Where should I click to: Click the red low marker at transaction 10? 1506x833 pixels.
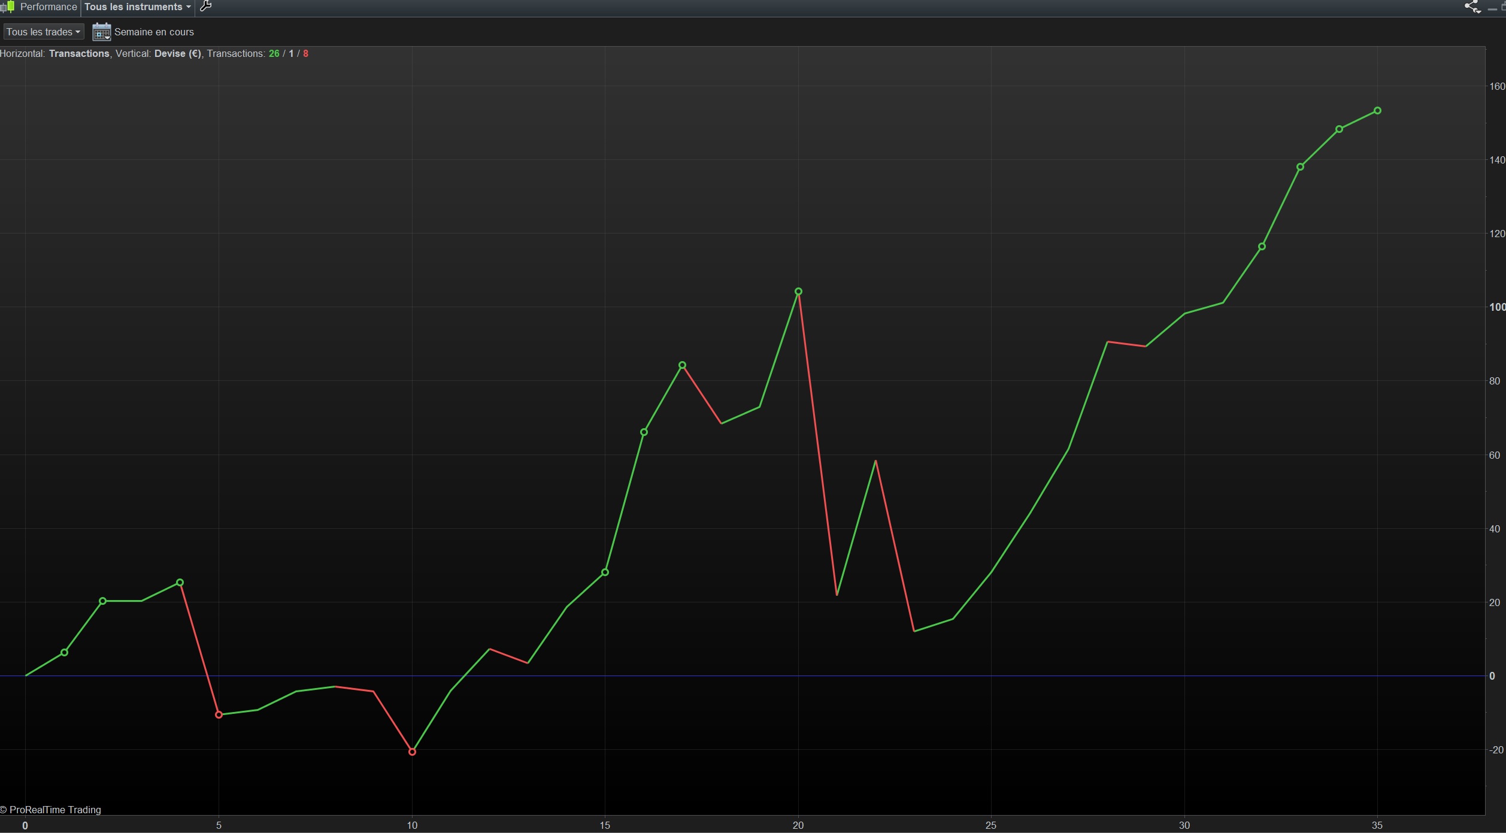[412, 752]
